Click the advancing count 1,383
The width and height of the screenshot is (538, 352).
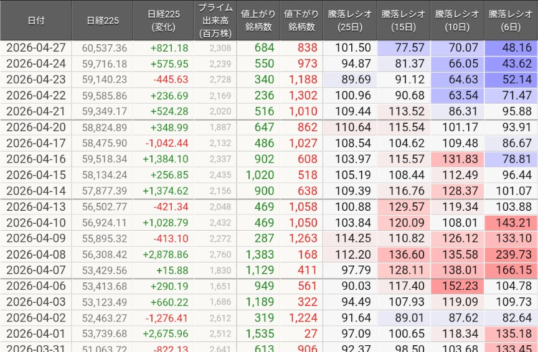point(260,254)
